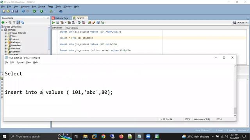Open SQL Developer Window menu

pos(68,7)
